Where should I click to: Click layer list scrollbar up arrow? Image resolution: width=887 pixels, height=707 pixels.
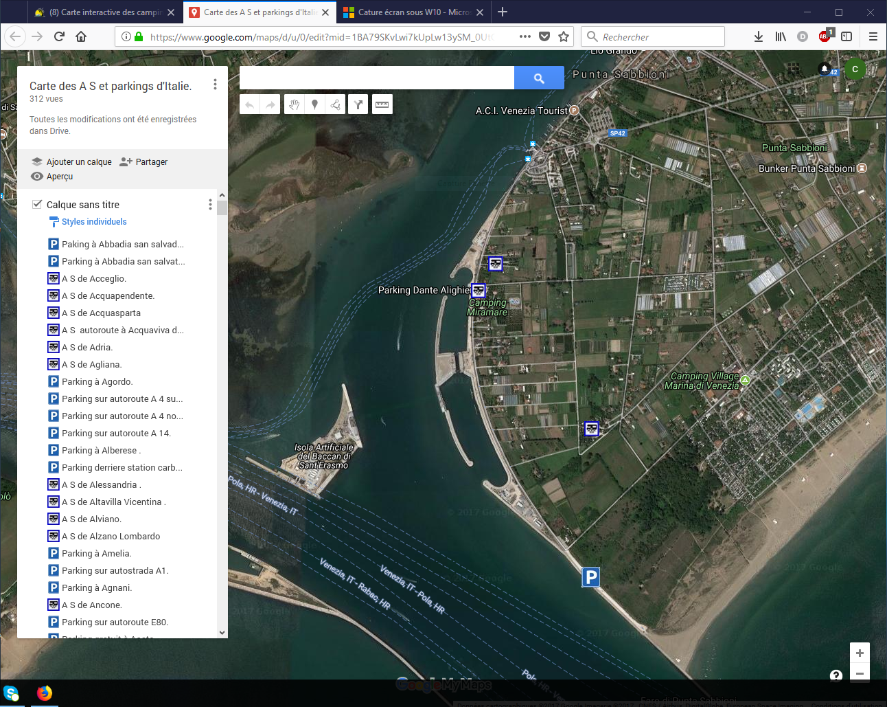click(222, 195)
